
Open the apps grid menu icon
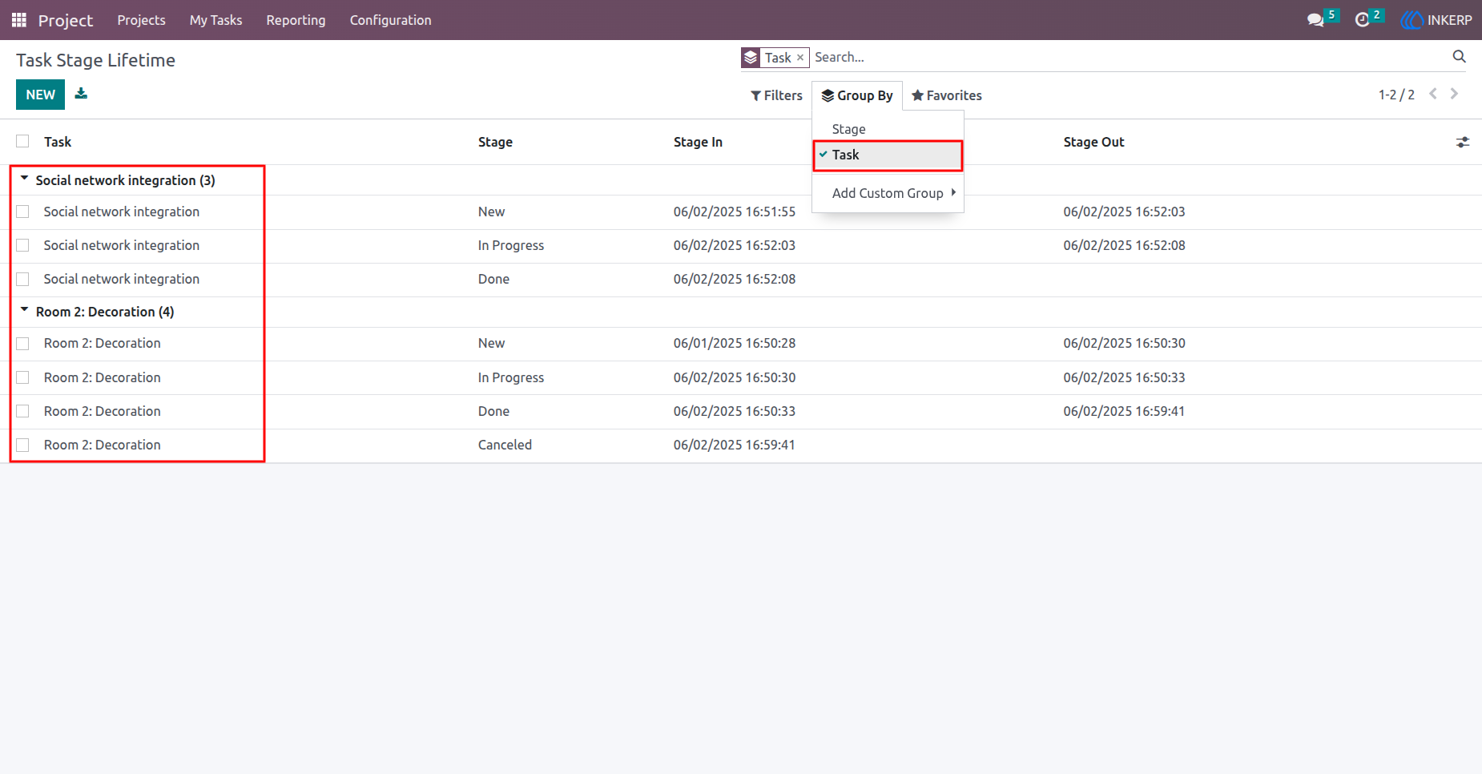19,20
